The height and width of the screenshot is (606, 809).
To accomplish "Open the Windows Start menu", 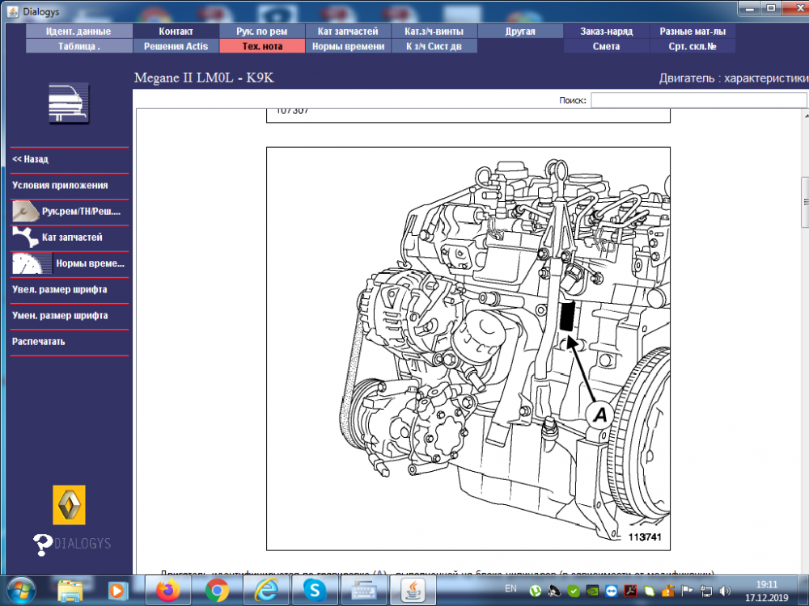I will (21, 590).
